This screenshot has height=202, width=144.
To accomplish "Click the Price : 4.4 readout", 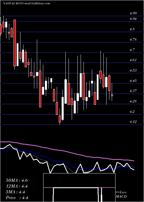I will 17,198.
